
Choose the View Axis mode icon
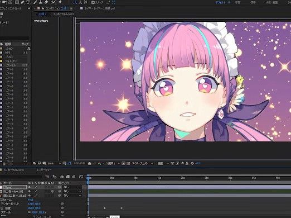point(85,2)
